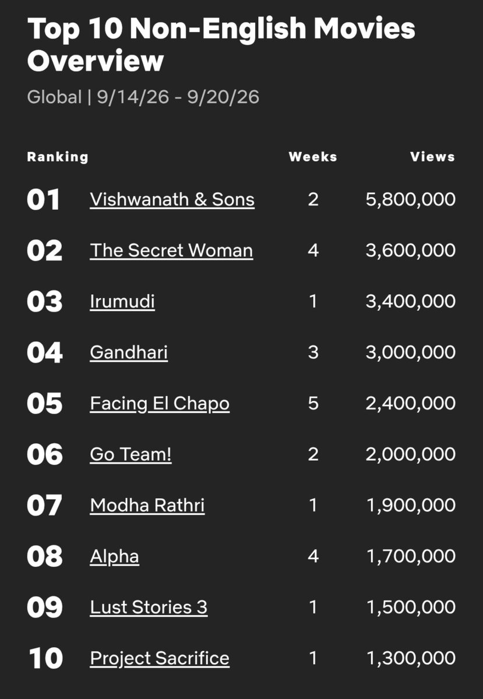Image resolution: width=483 pixels, height=699 pixels.
Task: Click the 01 ranking number
Action: point(44,200)
